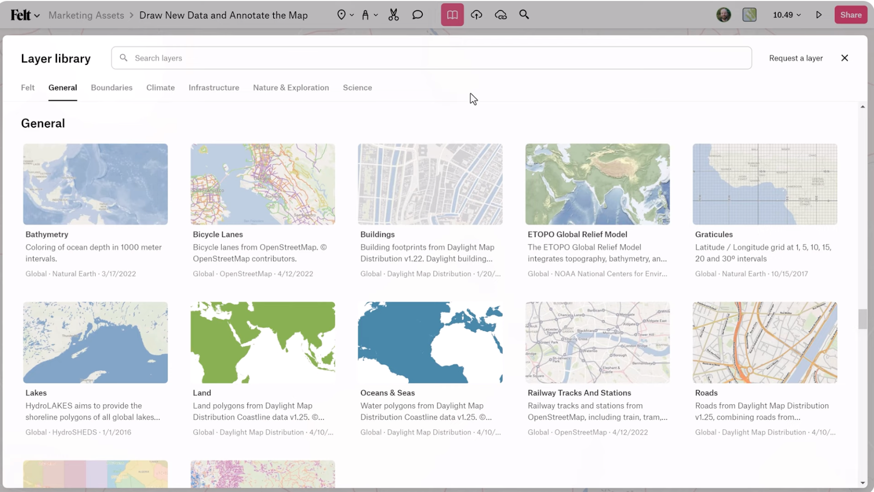Open the Nature & Exploration category
The image size is (874, 492).
point(291,87)
